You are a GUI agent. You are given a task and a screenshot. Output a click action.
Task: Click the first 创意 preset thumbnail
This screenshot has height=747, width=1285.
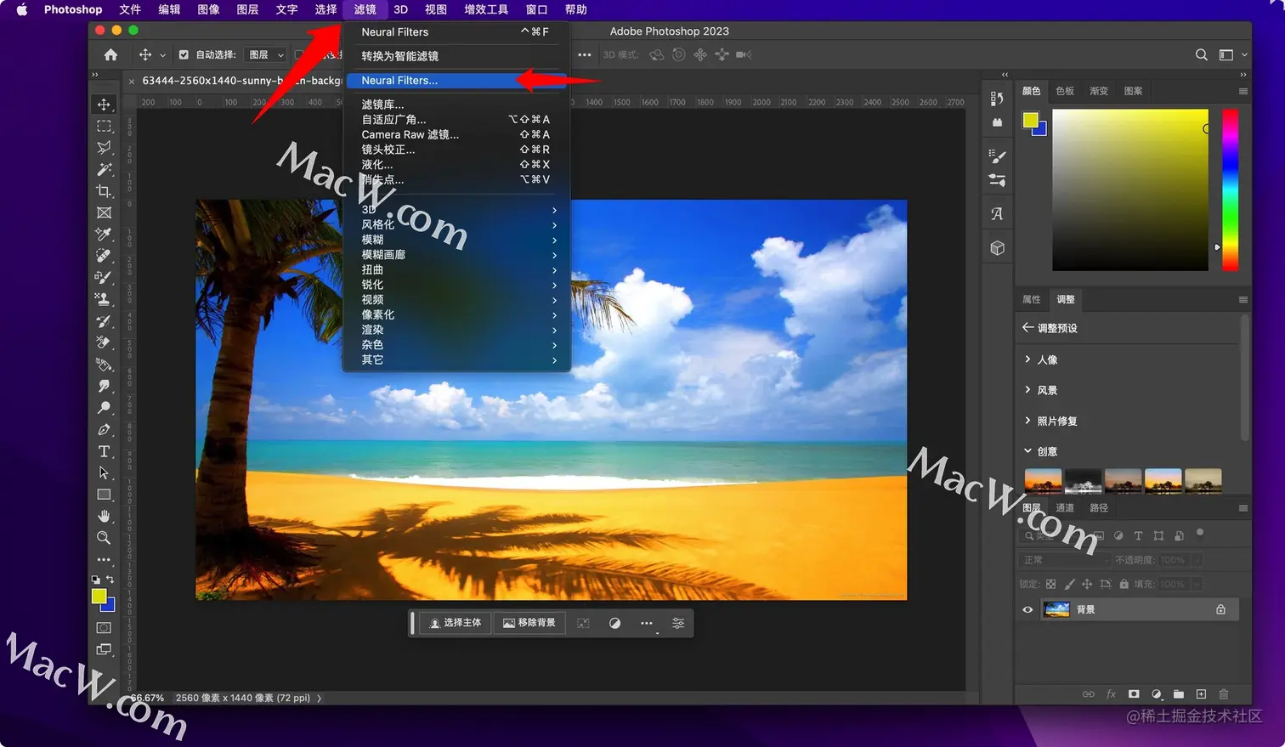[1043, 481]
